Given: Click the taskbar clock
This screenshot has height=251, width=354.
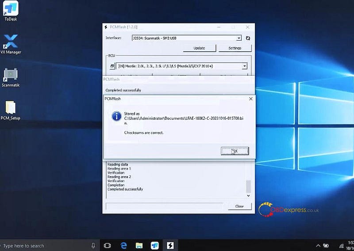Looking at the screenshot, I should point(350,245).
